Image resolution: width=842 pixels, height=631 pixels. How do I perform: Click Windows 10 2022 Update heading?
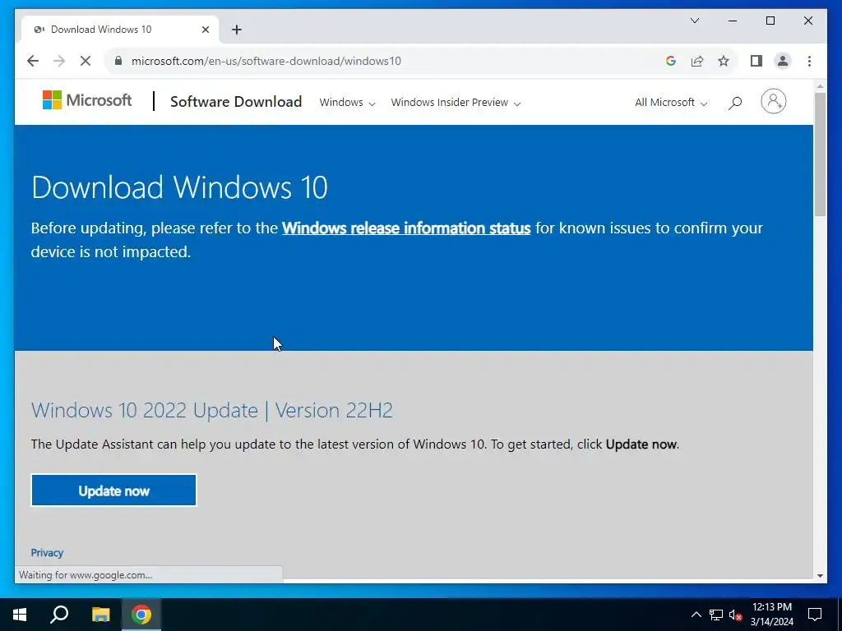pos(212,411)
